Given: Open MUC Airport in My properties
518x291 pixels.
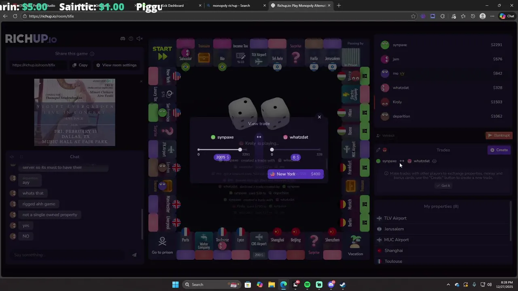Looking at the screenshot, I should 441,240.
